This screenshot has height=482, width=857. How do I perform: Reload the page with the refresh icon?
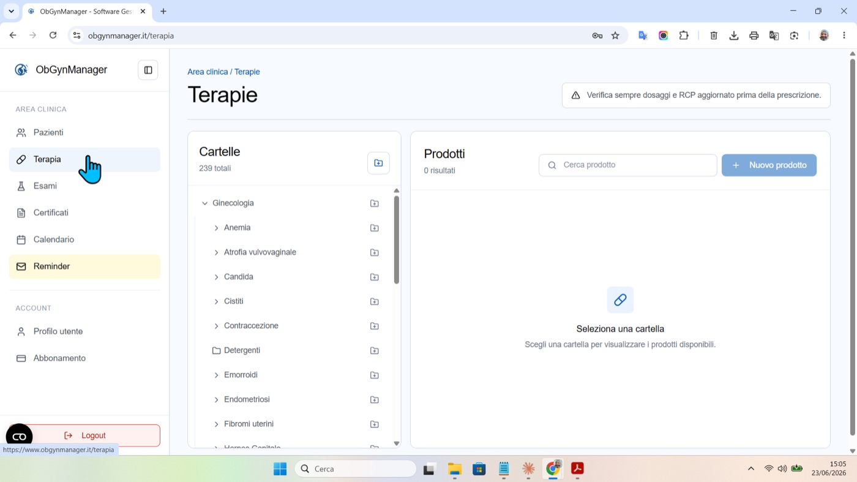point(53,36)
